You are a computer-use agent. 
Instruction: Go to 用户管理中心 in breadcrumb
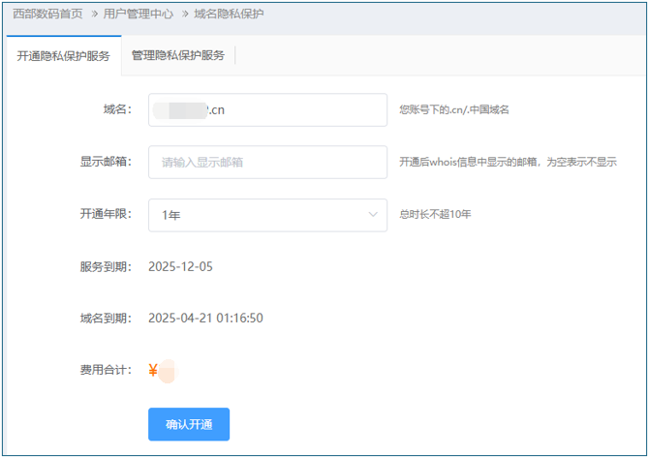click(139, 15)
